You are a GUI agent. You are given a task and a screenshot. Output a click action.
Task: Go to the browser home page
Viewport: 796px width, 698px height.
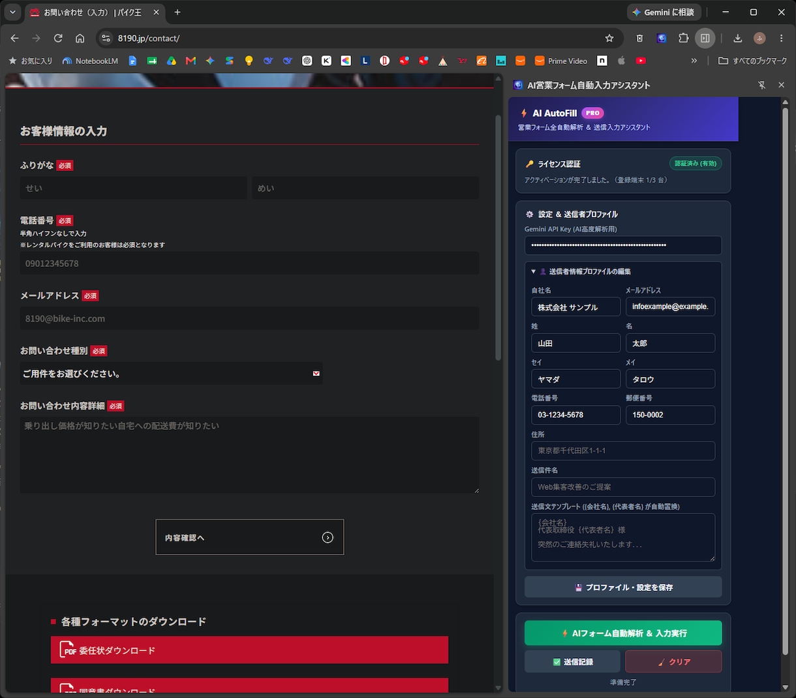click(x=80, y=38)
